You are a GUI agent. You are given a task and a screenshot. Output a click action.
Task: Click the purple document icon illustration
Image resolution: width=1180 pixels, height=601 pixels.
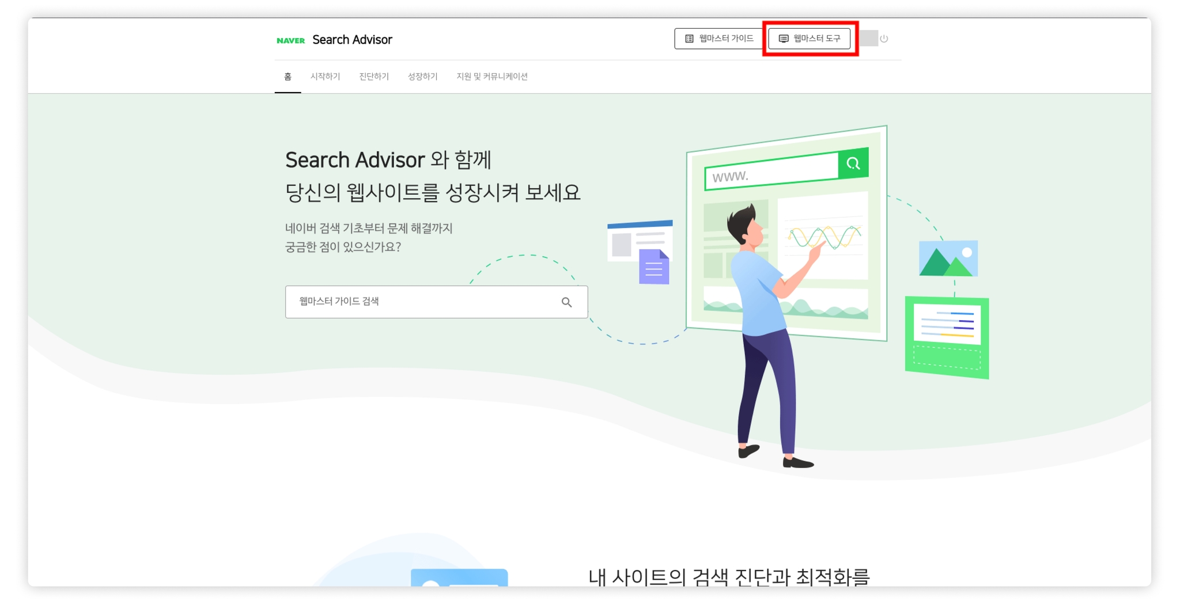(x=654, y=267)
